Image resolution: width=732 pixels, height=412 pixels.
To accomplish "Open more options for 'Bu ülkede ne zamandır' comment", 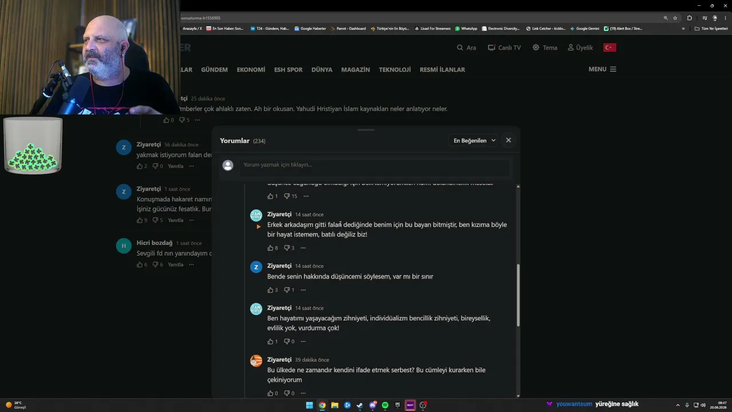I will [x=303, y=393].
